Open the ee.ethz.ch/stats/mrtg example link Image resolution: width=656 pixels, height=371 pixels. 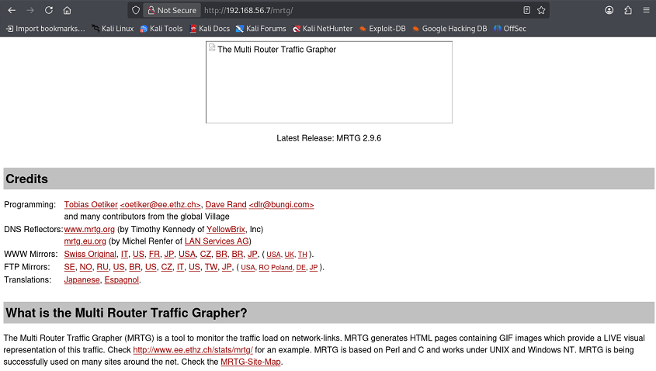pyautogui.click(x=193, y=350)
